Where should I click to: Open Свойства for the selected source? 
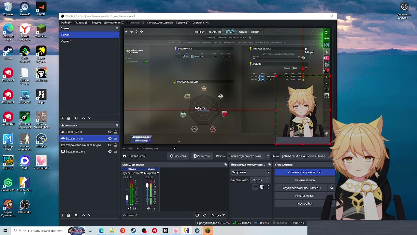point(178,156)
